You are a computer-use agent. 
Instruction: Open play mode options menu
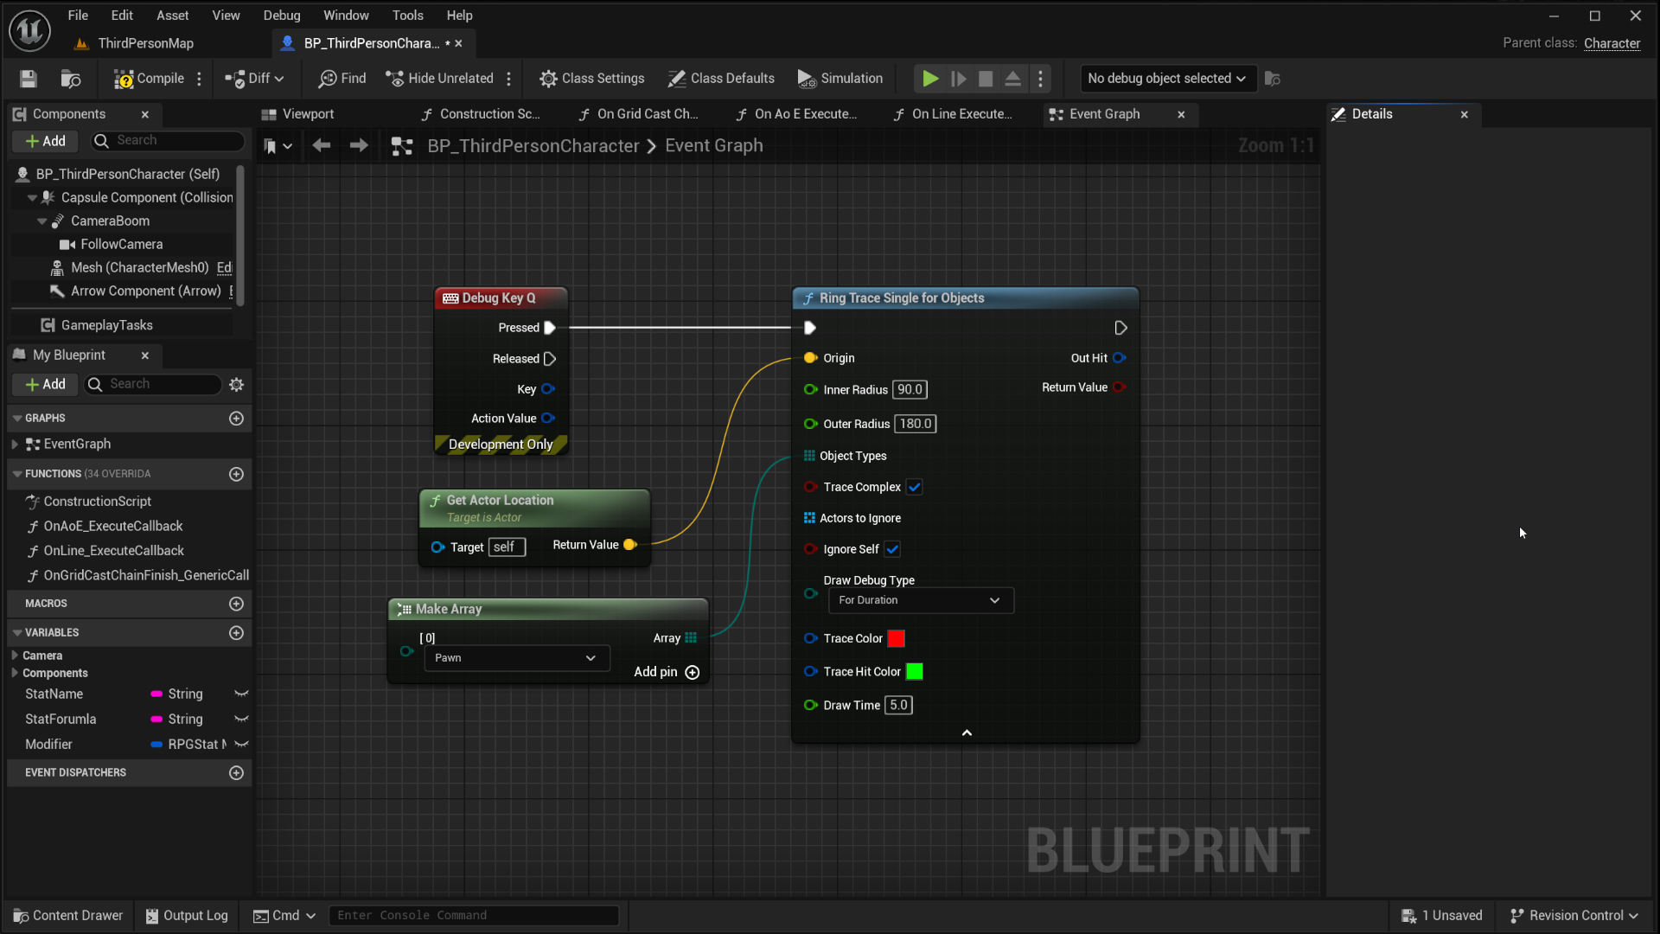click(1041, 79)
